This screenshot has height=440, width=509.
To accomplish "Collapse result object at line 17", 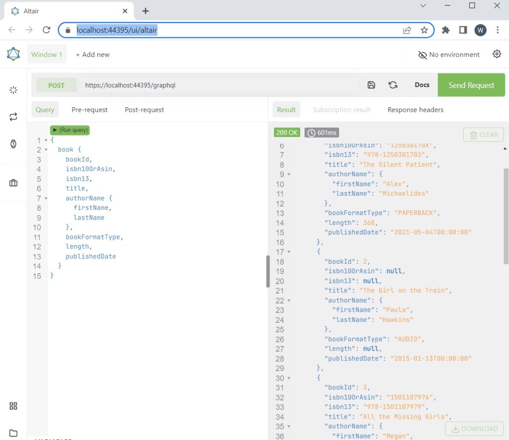I will (x=289, y=252).
